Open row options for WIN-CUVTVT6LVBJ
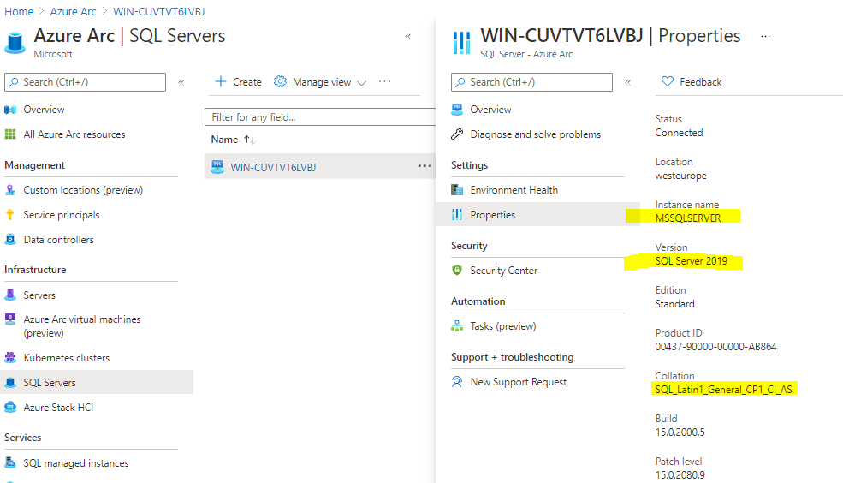Screen dimensions: 843x483 click(x=424, y=166)
